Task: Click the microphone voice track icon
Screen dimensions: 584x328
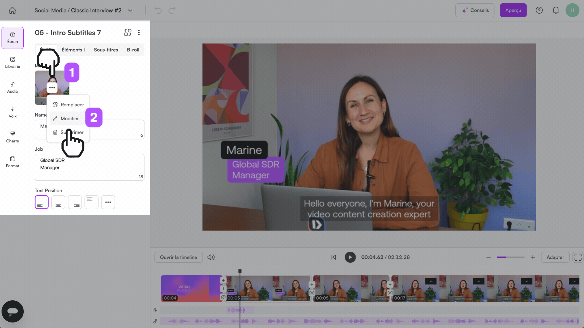Action: (155, 310)
